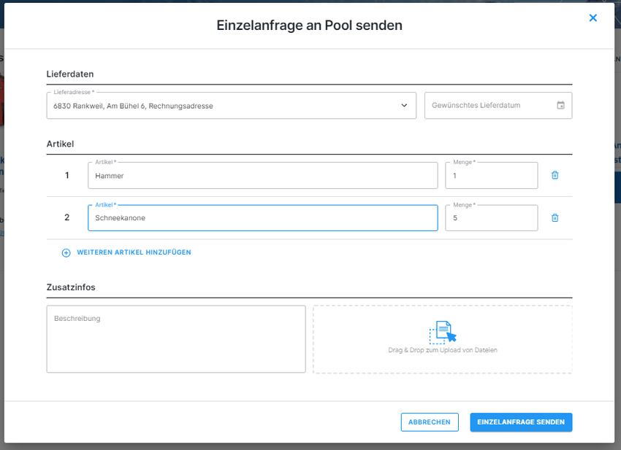Submit with Einzelanfrage senden button

pos(521,422)
